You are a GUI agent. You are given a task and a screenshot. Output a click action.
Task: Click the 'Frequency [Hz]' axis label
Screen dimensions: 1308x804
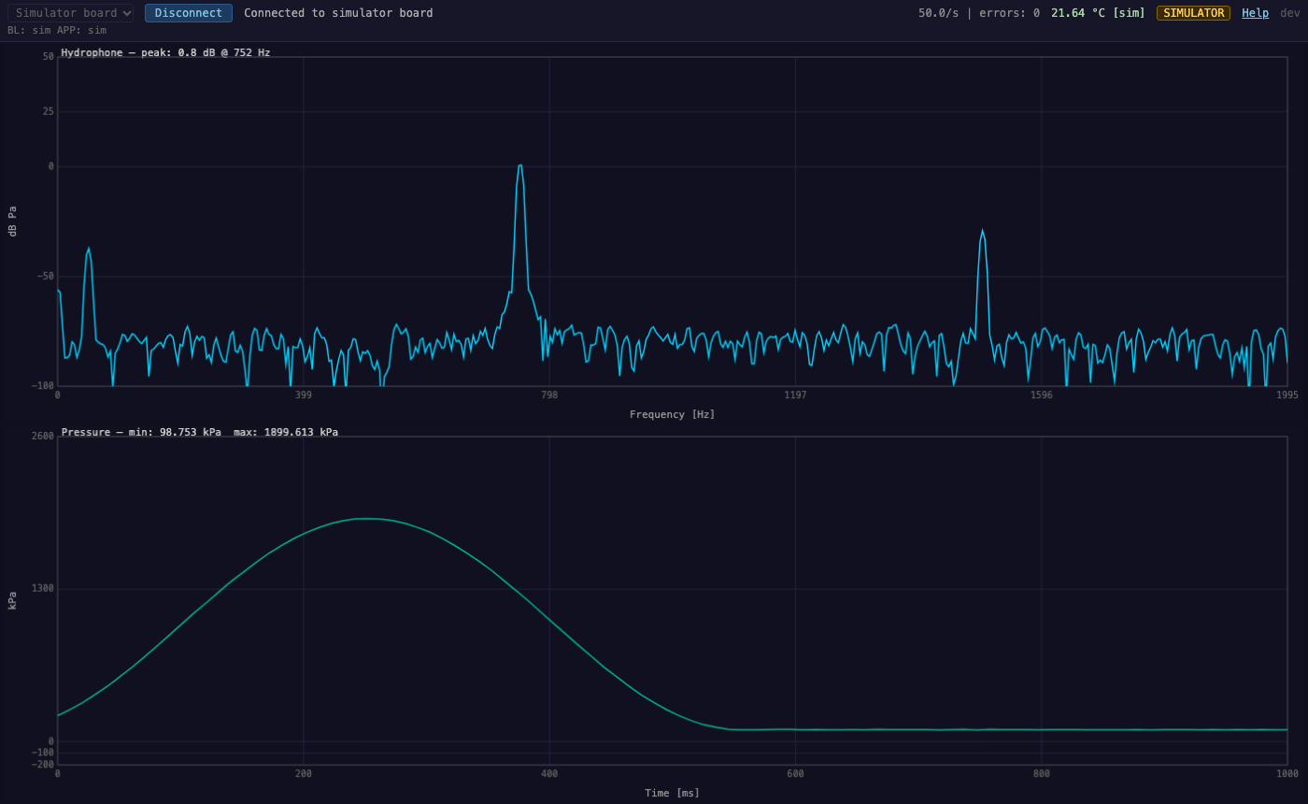tap(672, 414)
